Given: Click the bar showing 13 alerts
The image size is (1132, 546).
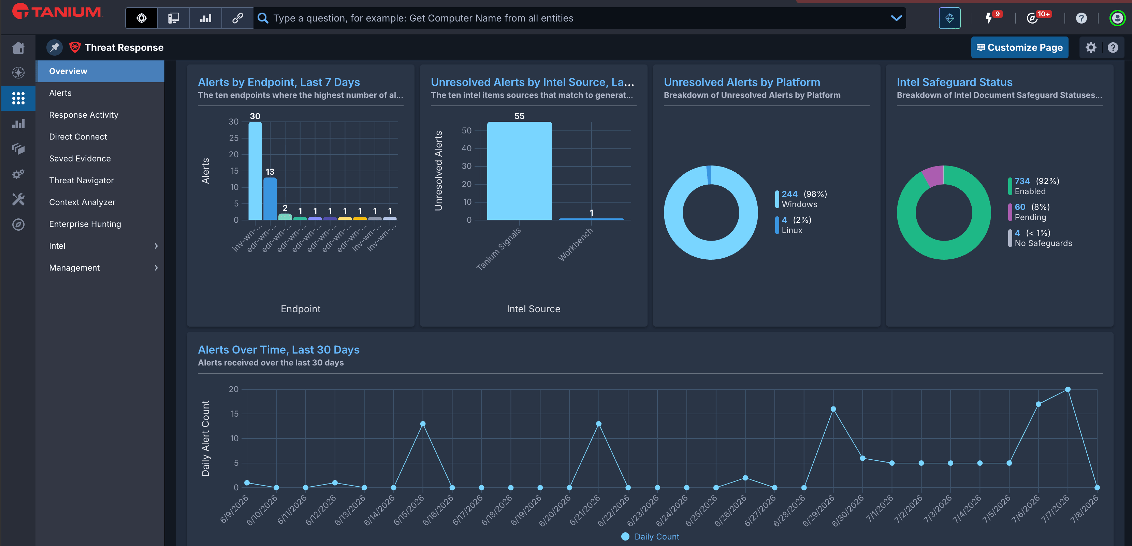Looking at the screenshot, I should coord(270,199).
